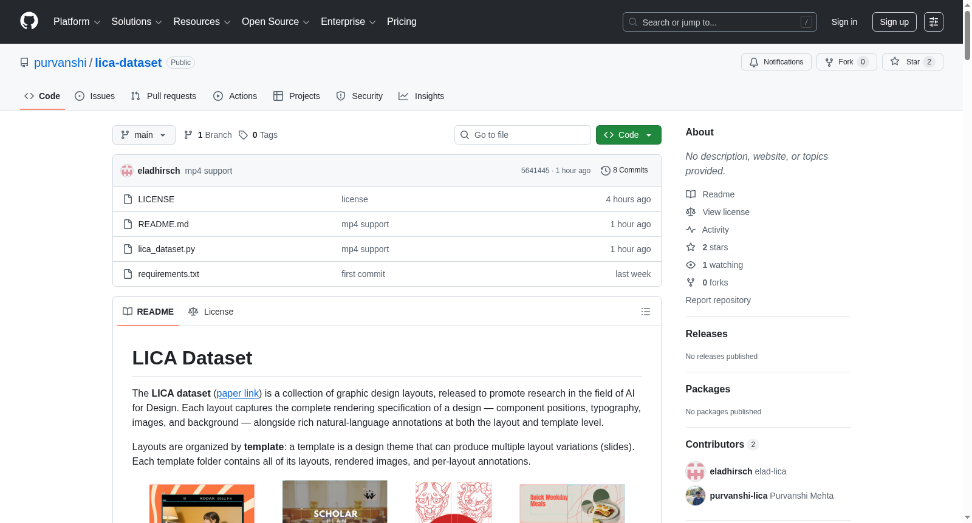Open the main branch selector dropdown
The width and height of the screenshot is (972, 523).
click(x=144, y=135)
